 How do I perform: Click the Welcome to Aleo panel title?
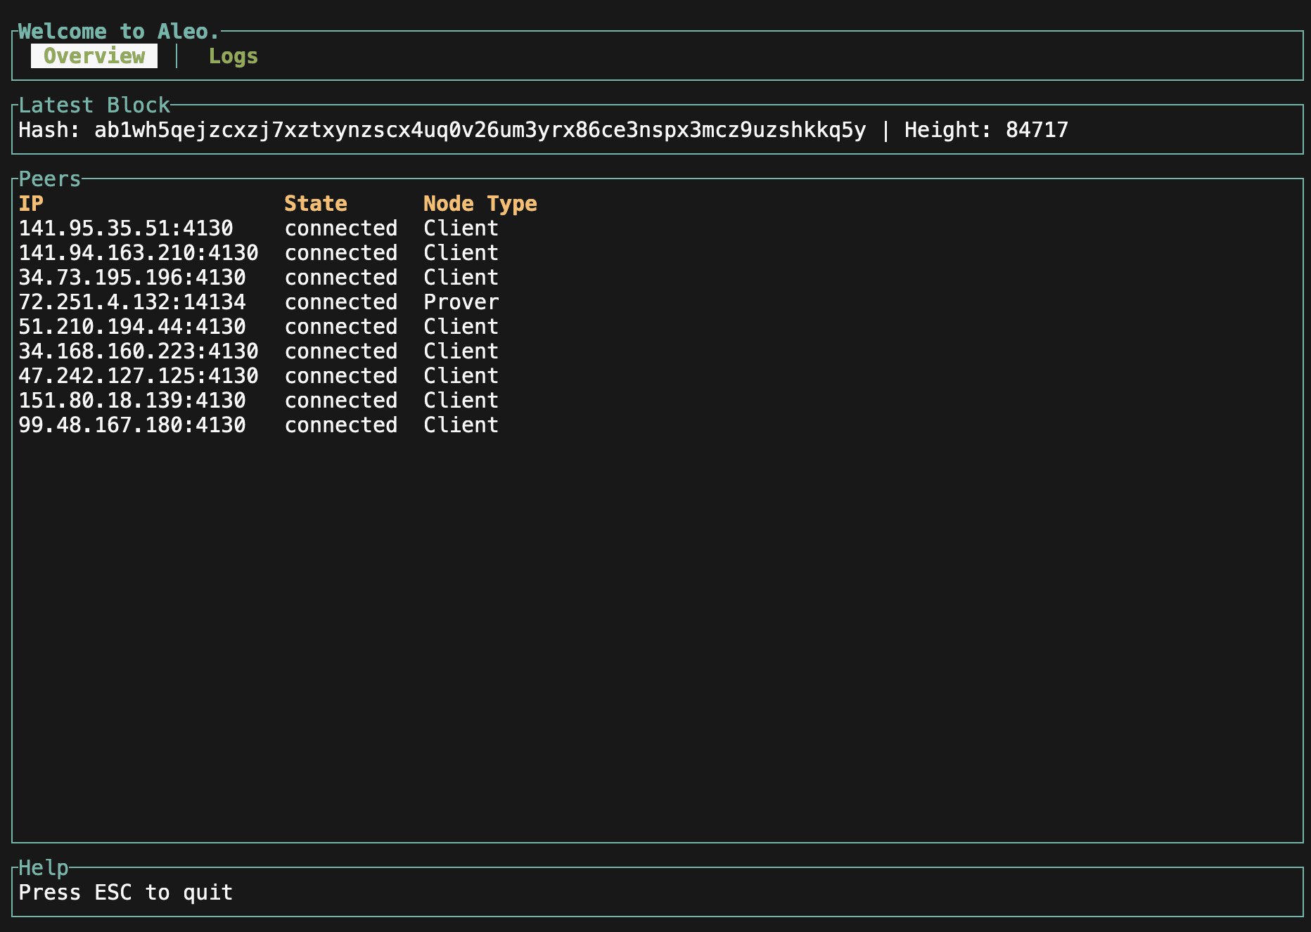115,31
